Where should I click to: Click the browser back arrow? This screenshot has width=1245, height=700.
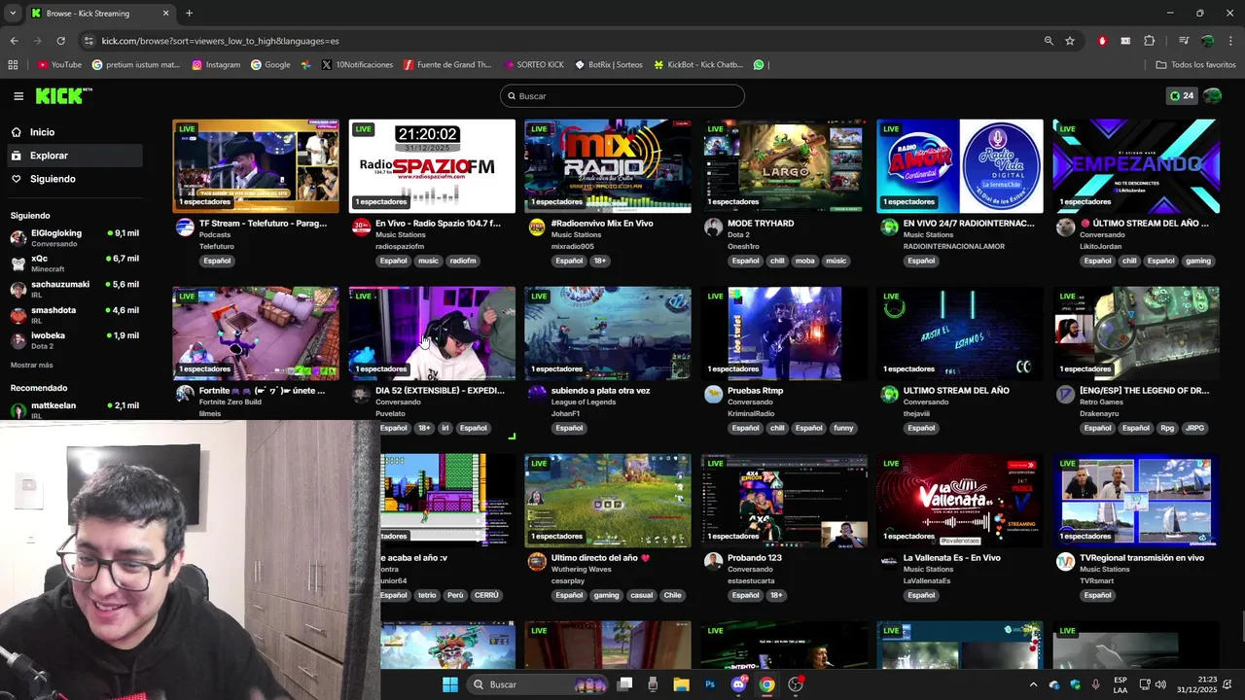(x=14, y=41)
